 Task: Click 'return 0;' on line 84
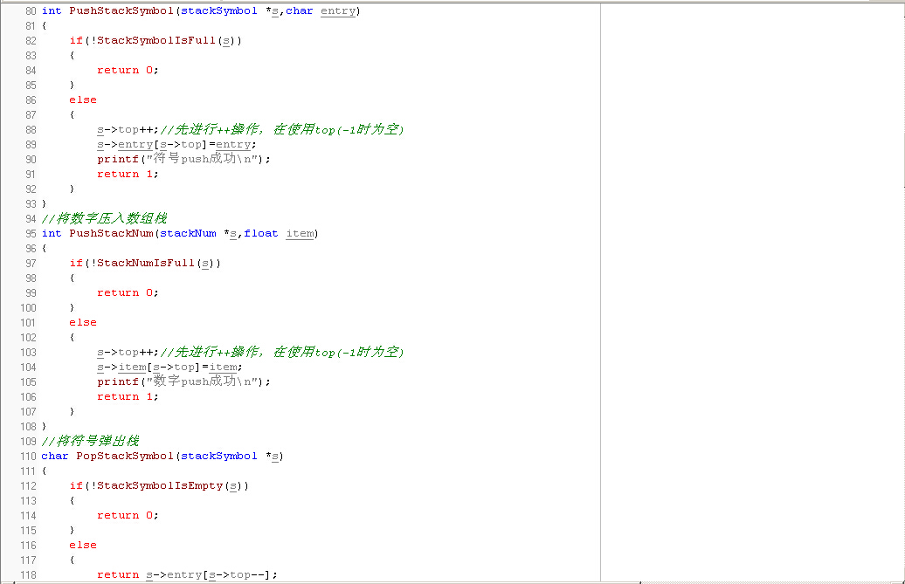tap(128, 71)
